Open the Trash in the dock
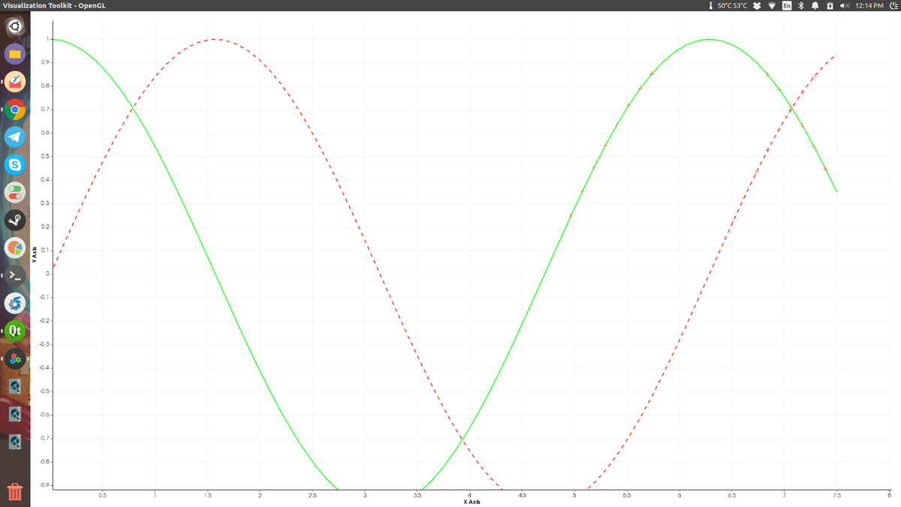This screenshot has width=901, height=507. tap(15, 492)
